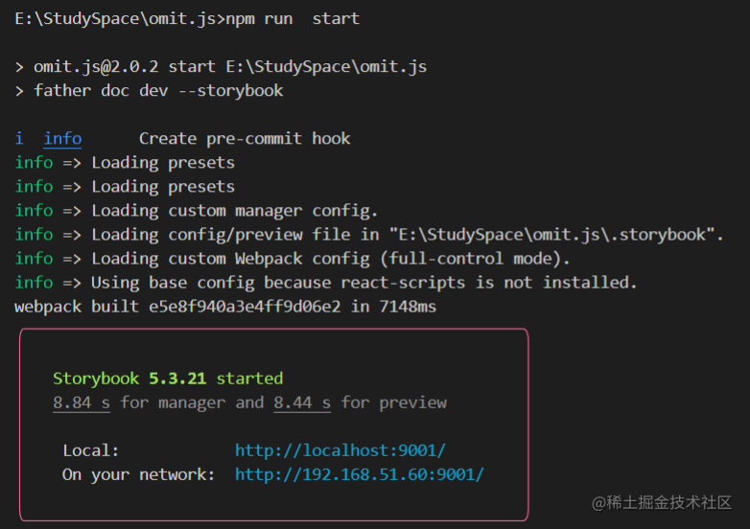Image resolution: width=750 pixels, height=529 pixels.
Task: Click the 'npm run start' command text
Action: (x=293, y=18)
